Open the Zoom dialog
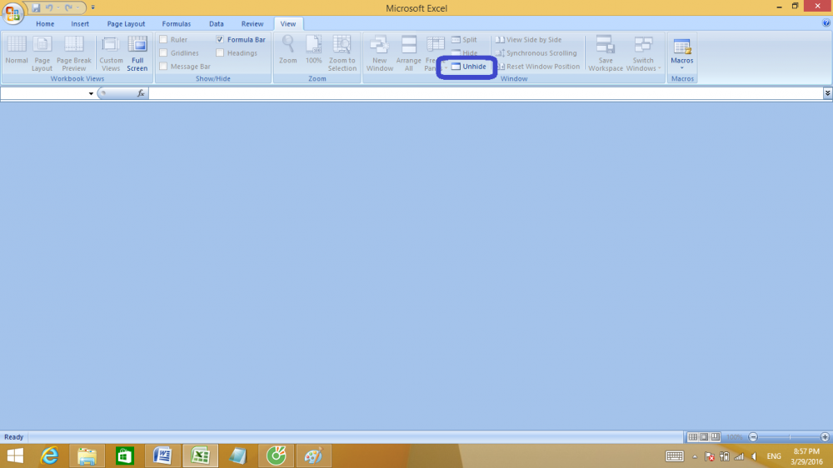The height and width of the screenshot is (468, 833). (x=288, y=50)
